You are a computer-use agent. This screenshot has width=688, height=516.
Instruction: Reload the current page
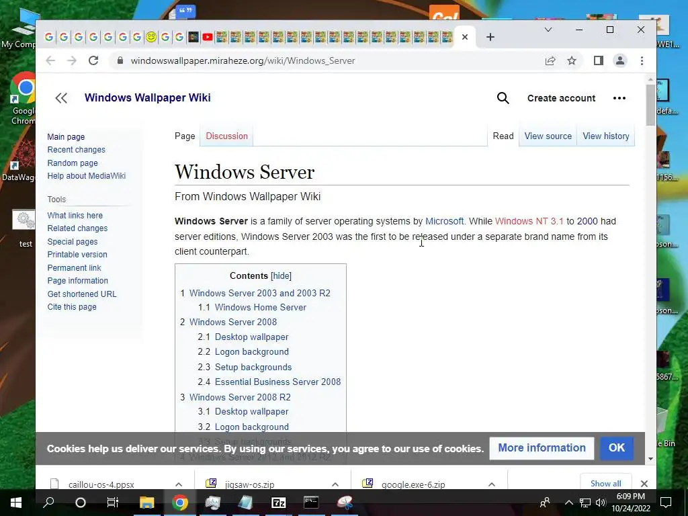(x=93, y=60)
